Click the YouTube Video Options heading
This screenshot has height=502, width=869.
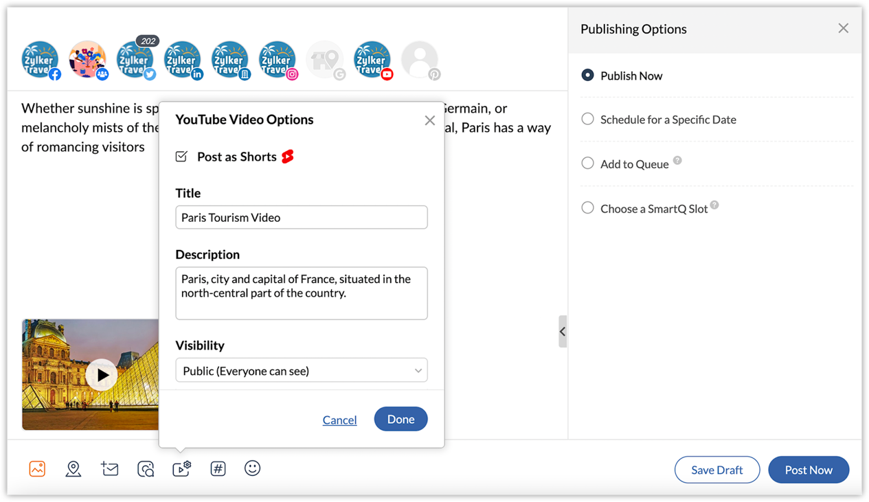244,119
